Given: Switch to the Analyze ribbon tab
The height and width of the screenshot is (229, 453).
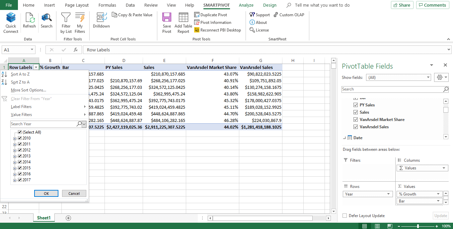Looking at the screenshot, I should (246, 5).
